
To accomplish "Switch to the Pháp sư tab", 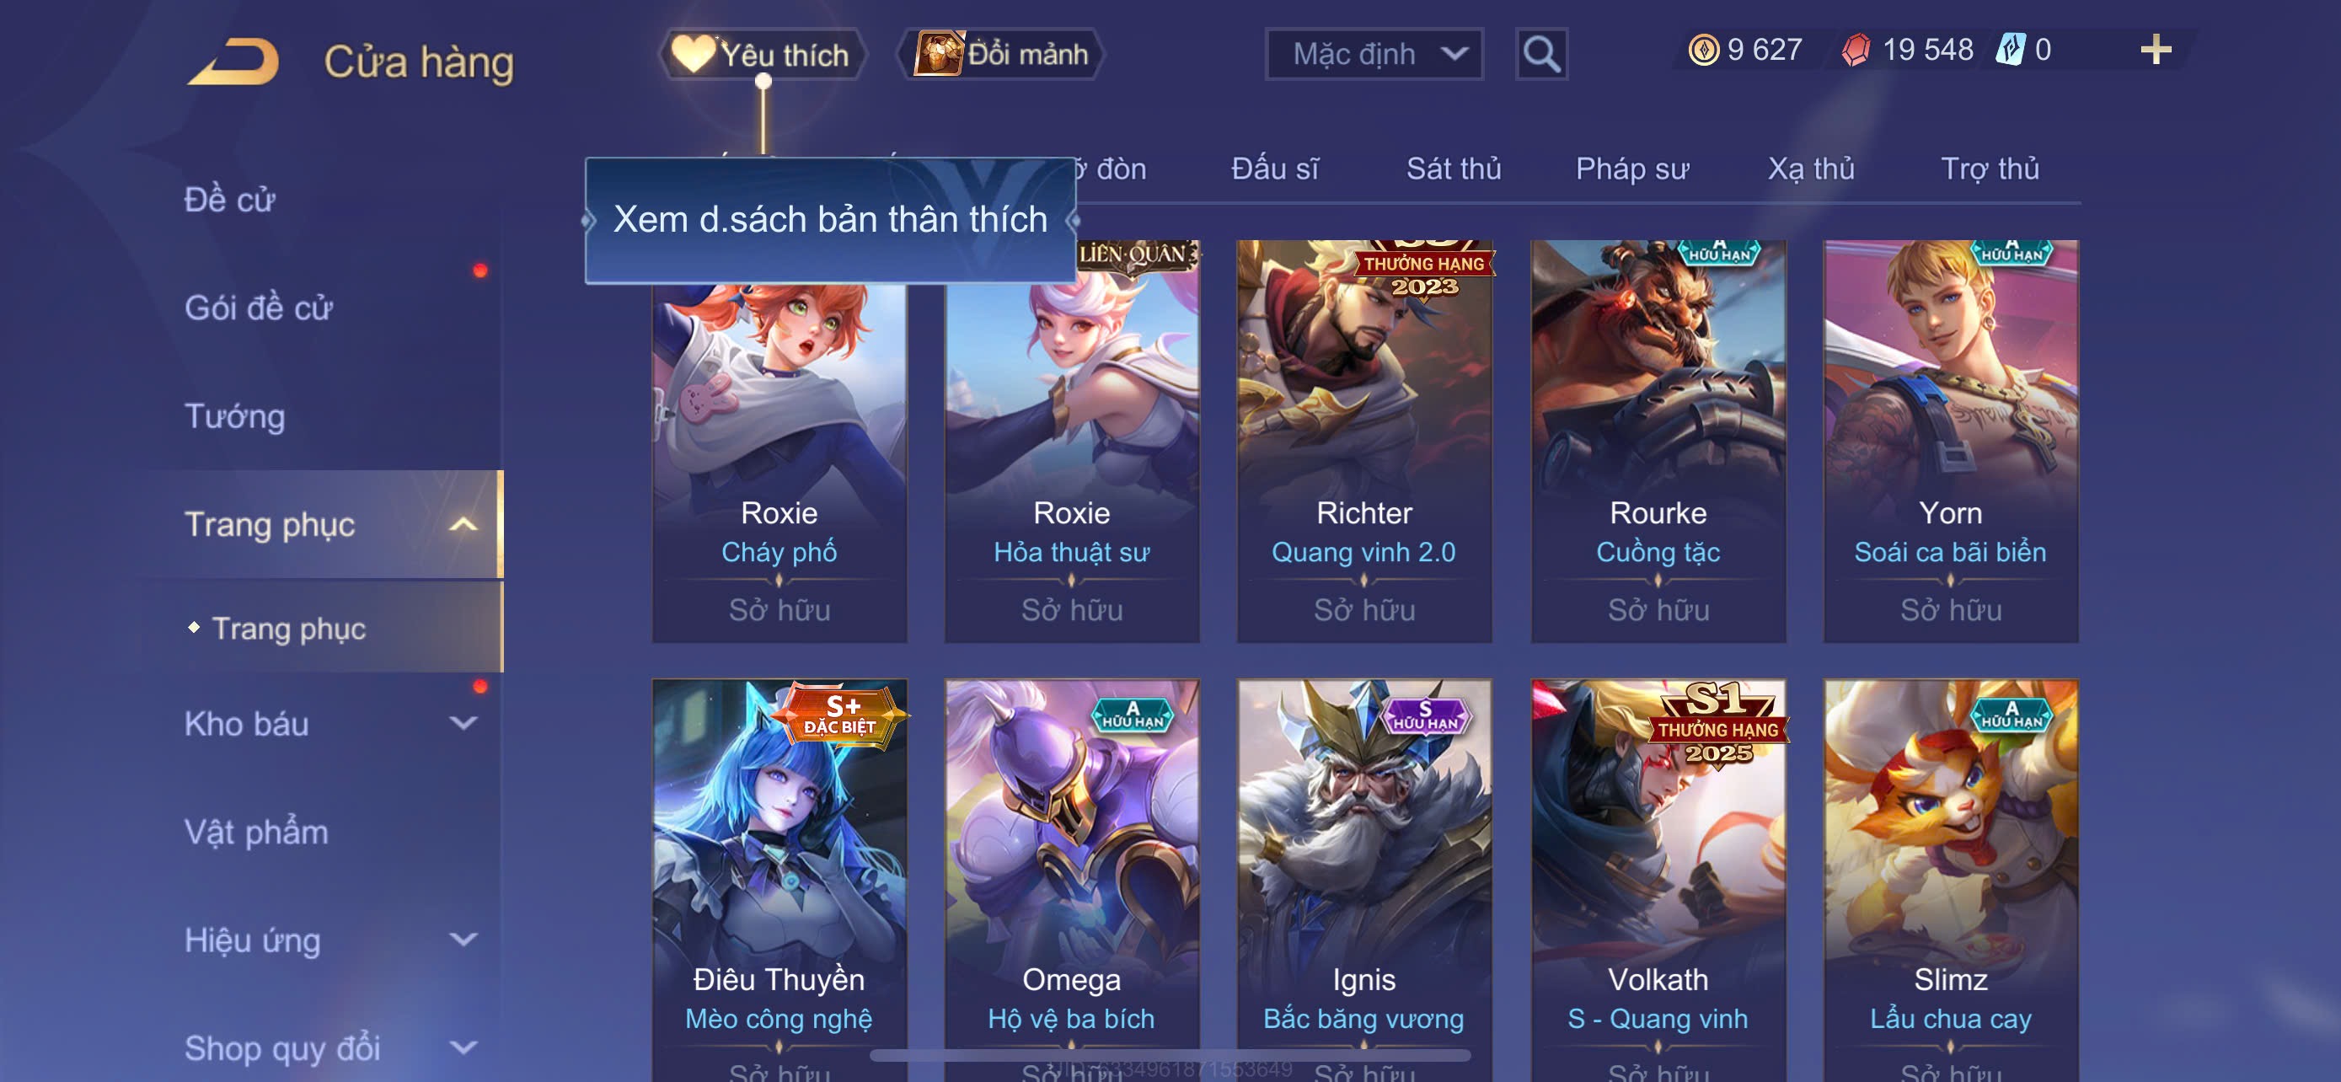I will [x=1632, y=169].
